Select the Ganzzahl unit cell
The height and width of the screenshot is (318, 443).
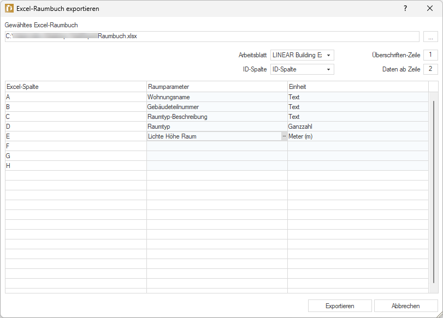358,127
